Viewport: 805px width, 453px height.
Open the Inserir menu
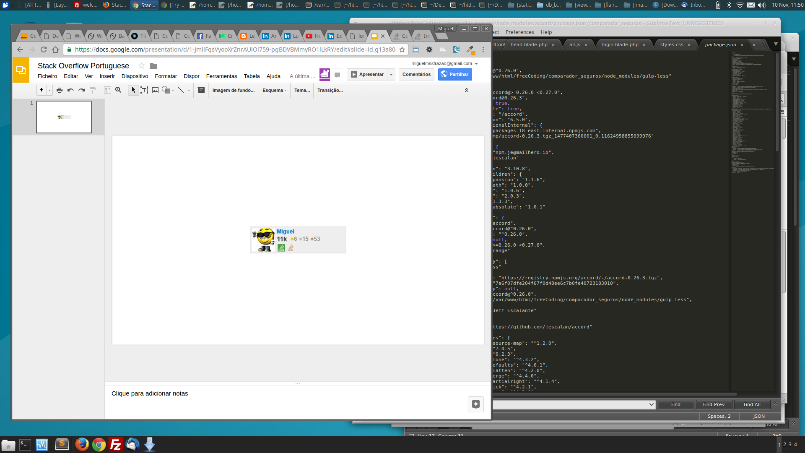107,76
